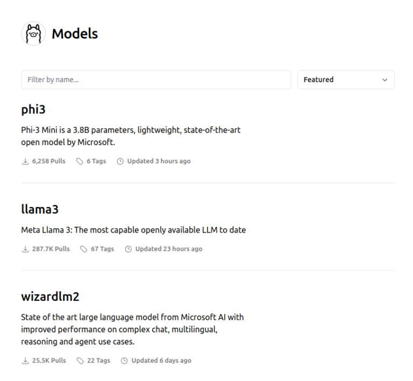Screen dimensions: 413x381
Task: Click the tag icon beside 67 Tags
Action: click(x=84, y=249)
